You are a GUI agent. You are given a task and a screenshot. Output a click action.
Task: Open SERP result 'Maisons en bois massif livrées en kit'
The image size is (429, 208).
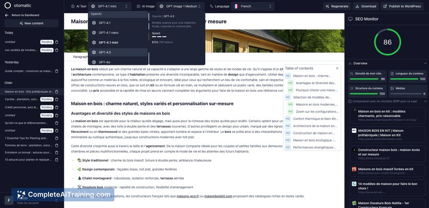click(388, 171)
